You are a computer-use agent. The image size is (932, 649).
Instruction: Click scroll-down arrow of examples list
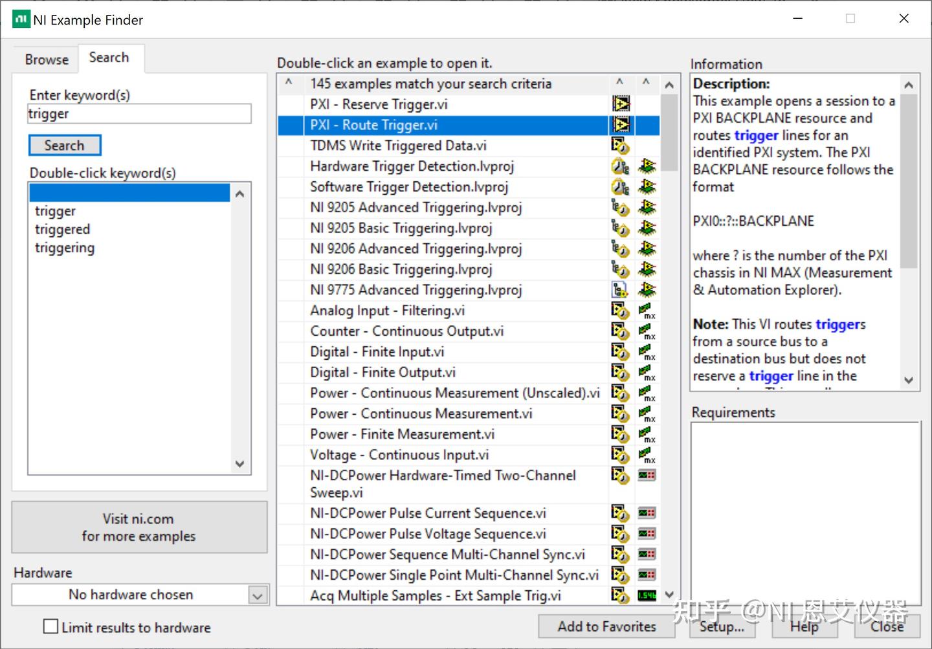pyautogui.click(x=669, y=595)
